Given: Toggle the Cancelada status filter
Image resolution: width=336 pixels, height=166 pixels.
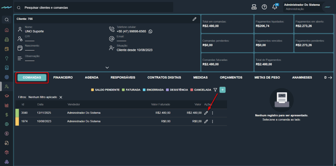Looking at the screenshot, I should click(x=201, y=90).
